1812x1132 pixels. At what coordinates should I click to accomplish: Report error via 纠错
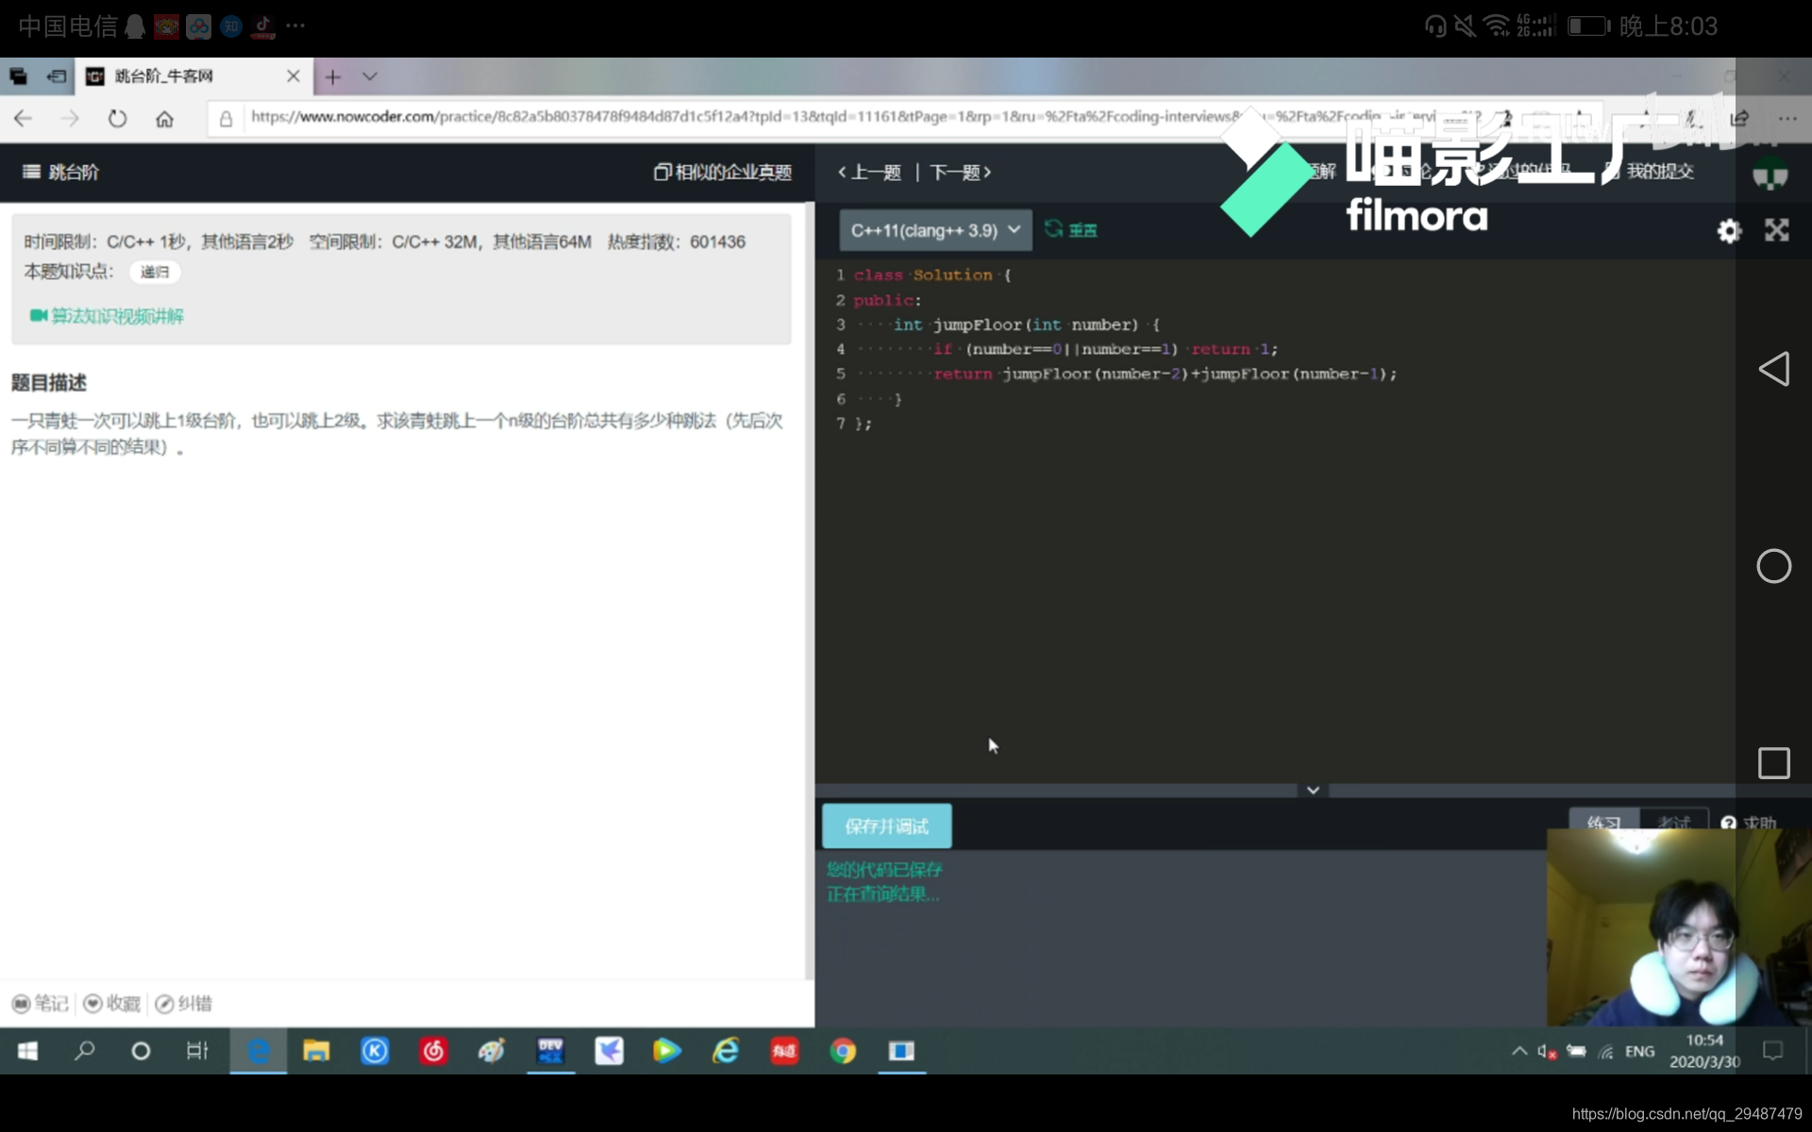184,1004
